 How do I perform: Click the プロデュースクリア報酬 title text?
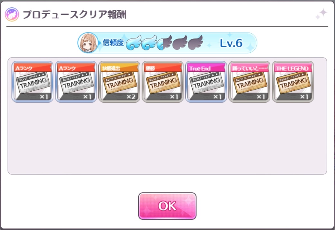click(x=74, y=15)
